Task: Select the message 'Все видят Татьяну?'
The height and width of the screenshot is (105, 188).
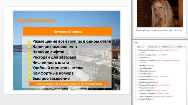Action: (151, 91)
